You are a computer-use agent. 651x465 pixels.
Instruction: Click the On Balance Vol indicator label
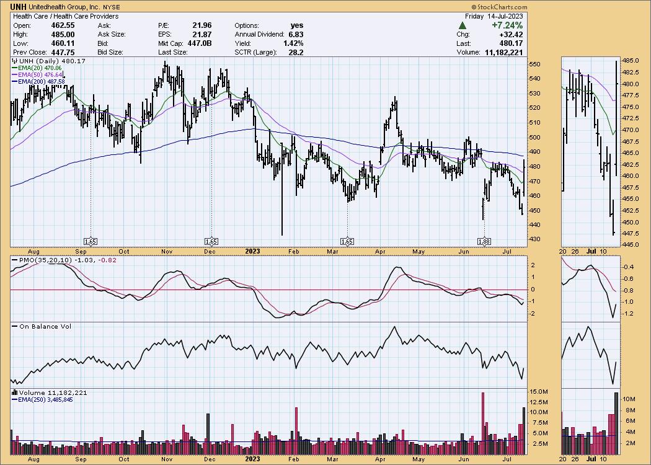tap(42, 326)
